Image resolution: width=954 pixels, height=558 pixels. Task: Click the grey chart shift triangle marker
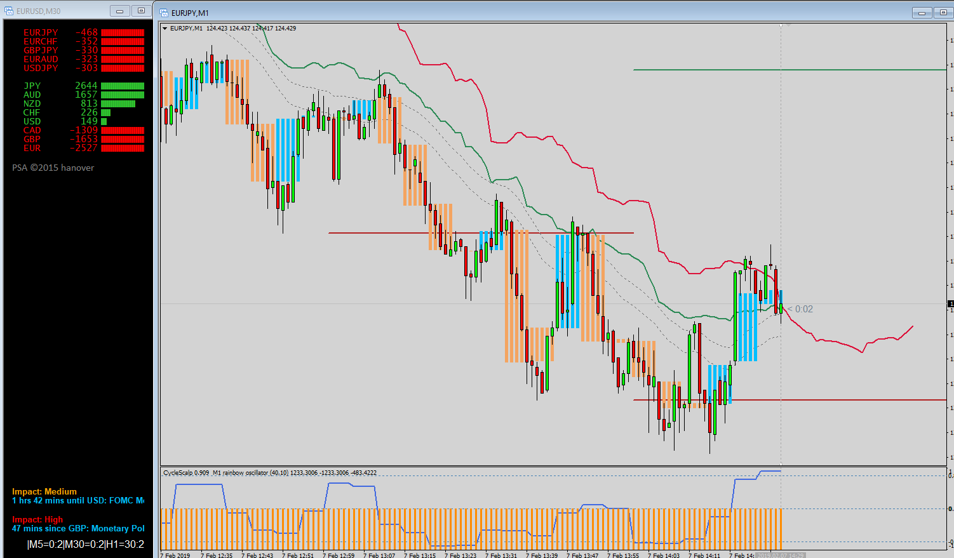788,25
